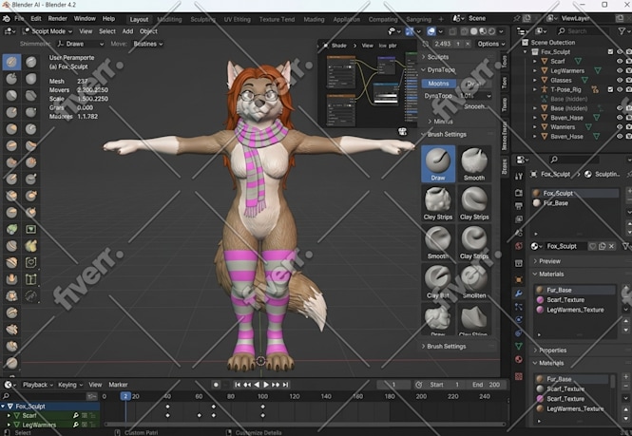632x436 pixels.
Task: Toggle visibility of Glasses object
Action: 620,80
